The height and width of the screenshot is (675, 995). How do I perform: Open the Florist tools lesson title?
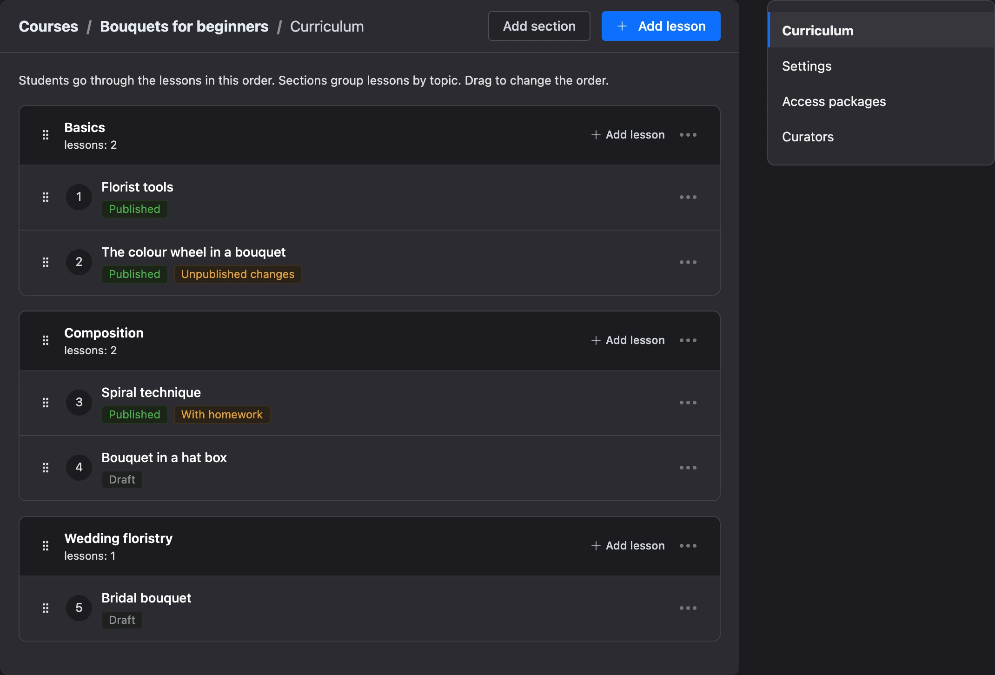coord(137,187)
